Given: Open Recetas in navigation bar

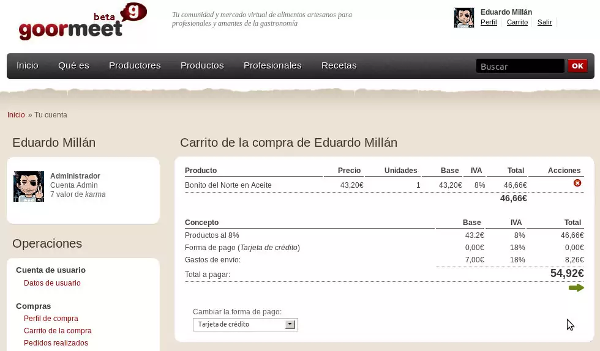Looking at the screenshot, I should (x=339, y=65).
